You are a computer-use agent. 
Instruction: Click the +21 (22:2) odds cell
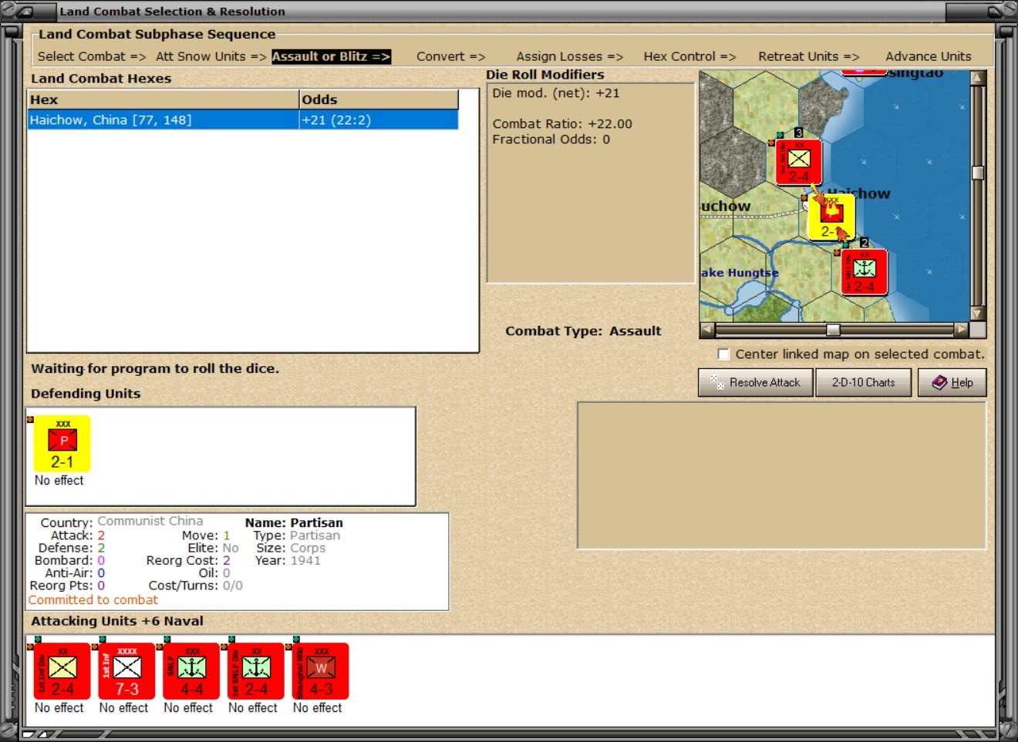pos(379,119)
